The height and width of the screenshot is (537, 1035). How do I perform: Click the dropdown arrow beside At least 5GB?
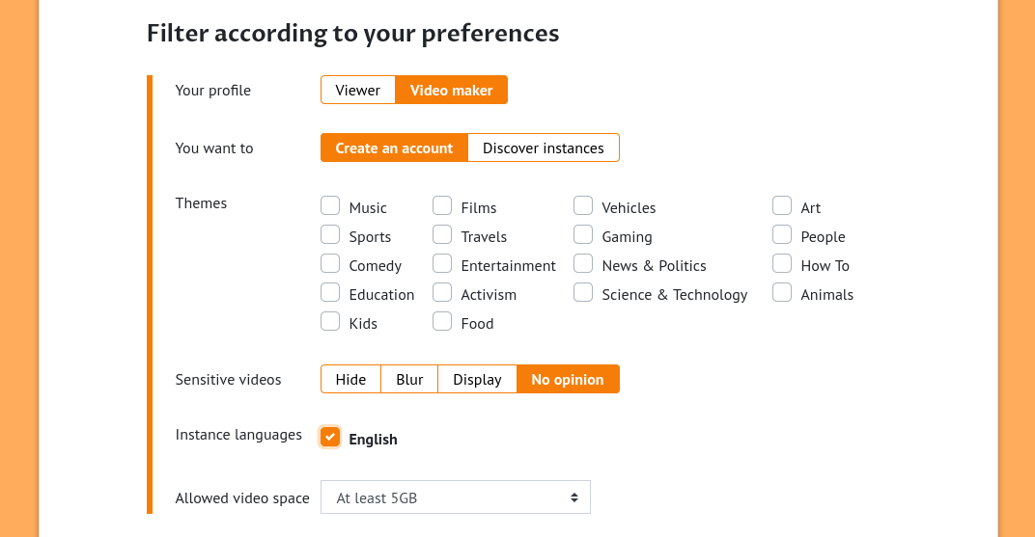574,497
